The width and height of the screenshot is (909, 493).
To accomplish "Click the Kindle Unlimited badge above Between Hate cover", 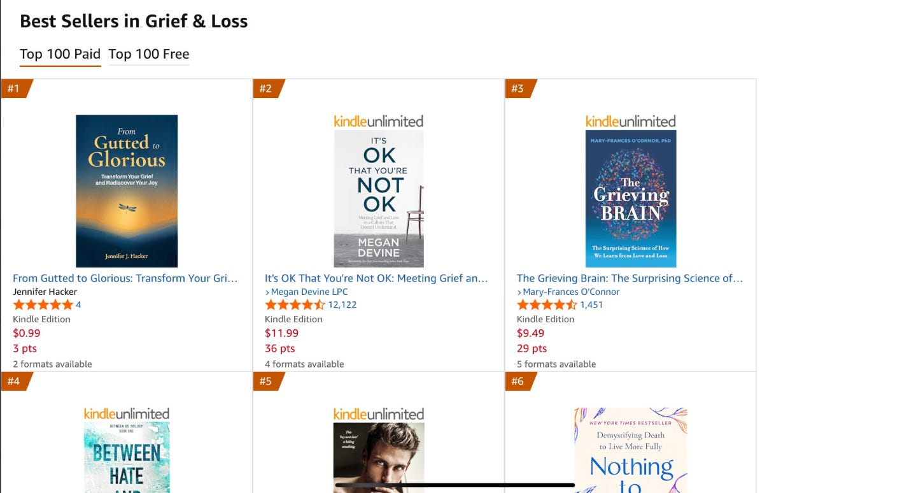I will [x=126, y=413].
